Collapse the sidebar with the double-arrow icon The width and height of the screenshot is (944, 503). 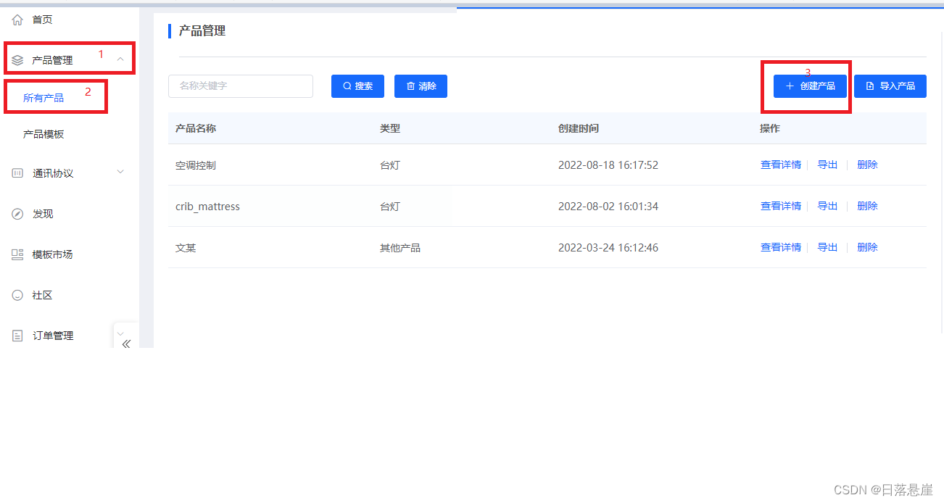(x=126, y=344)
